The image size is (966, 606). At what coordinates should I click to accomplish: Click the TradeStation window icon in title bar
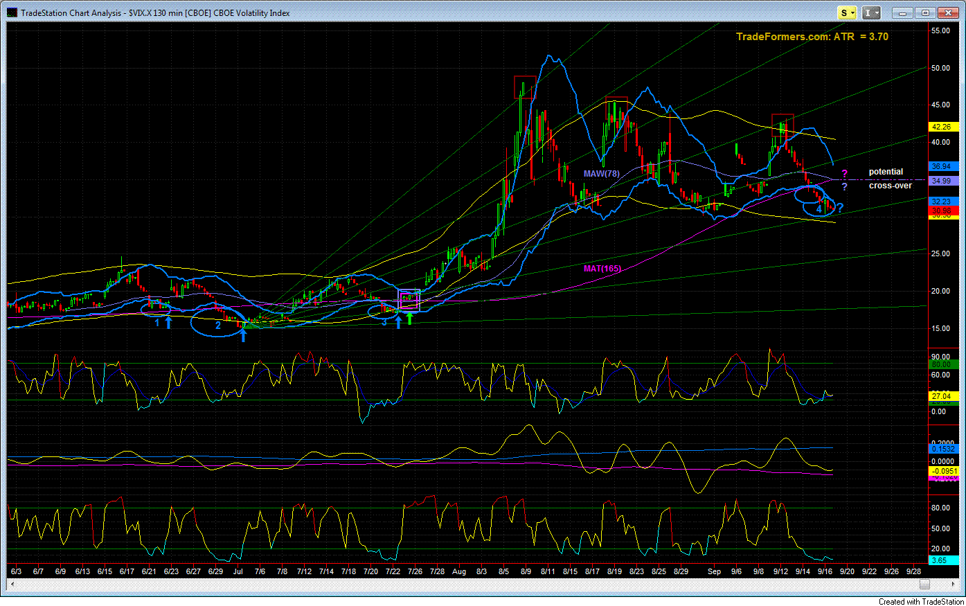(12, 12)
